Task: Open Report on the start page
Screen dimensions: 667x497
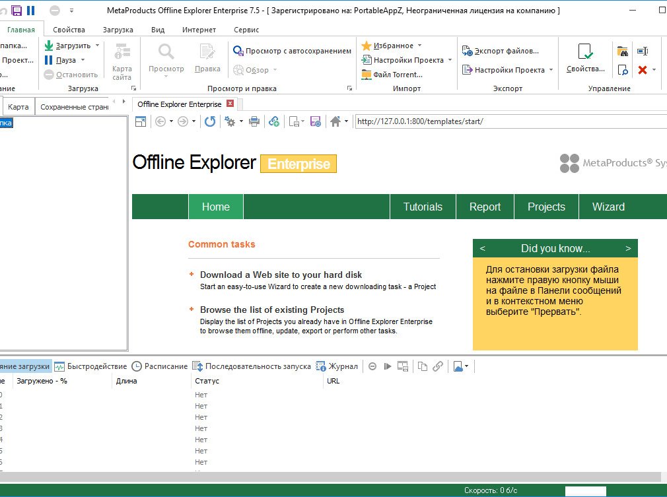Action: [x=485, y=207]
